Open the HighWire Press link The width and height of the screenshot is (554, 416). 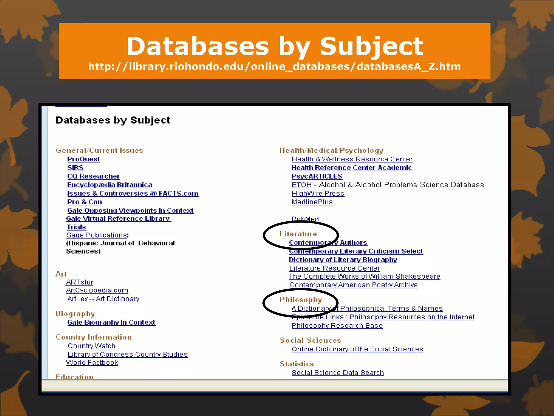tap(318, 193)
